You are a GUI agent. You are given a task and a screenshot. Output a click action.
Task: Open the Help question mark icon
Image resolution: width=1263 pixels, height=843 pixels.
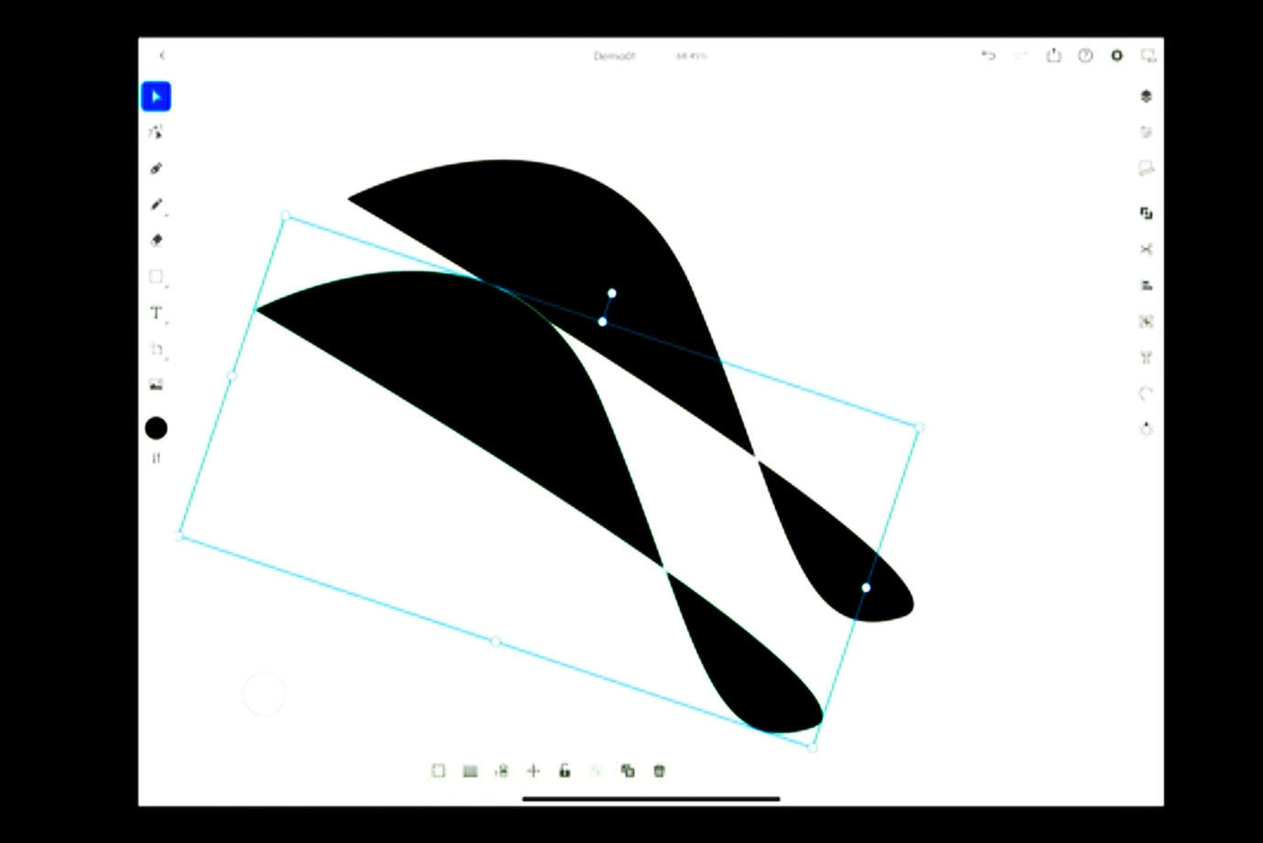click(x=1085, y=56)
